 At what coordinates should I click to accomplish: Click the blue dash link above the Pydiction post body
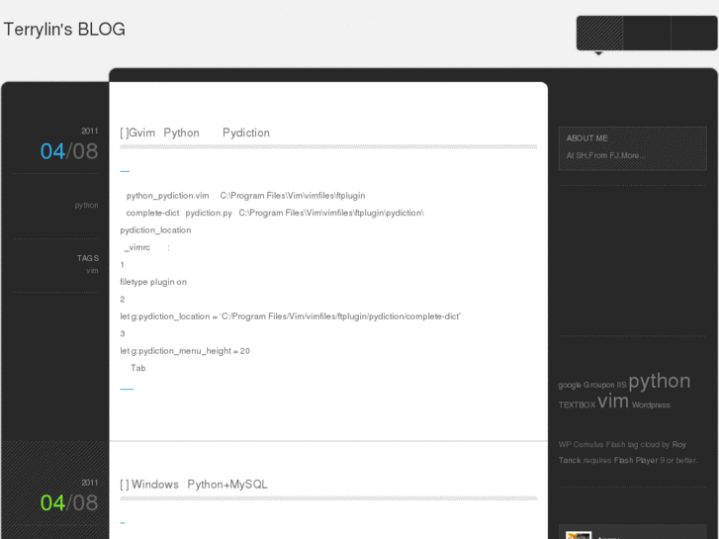pos(125,171)
